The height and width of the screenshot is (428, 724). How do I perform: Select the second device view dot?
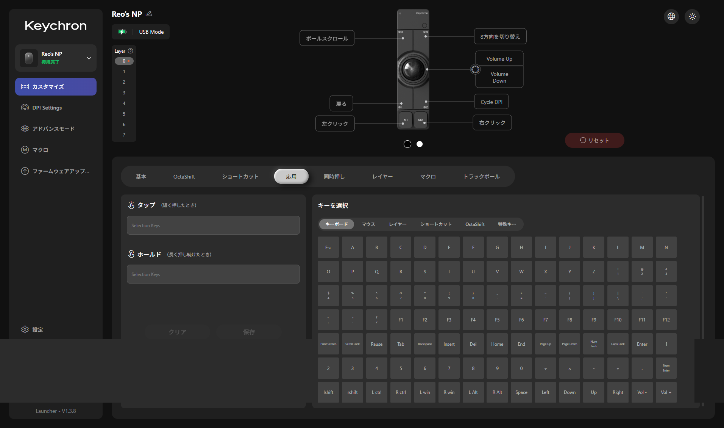[x=419, y=144]
